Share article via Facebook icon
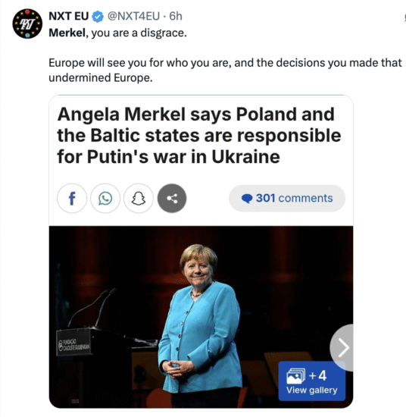 pos(72,198)
